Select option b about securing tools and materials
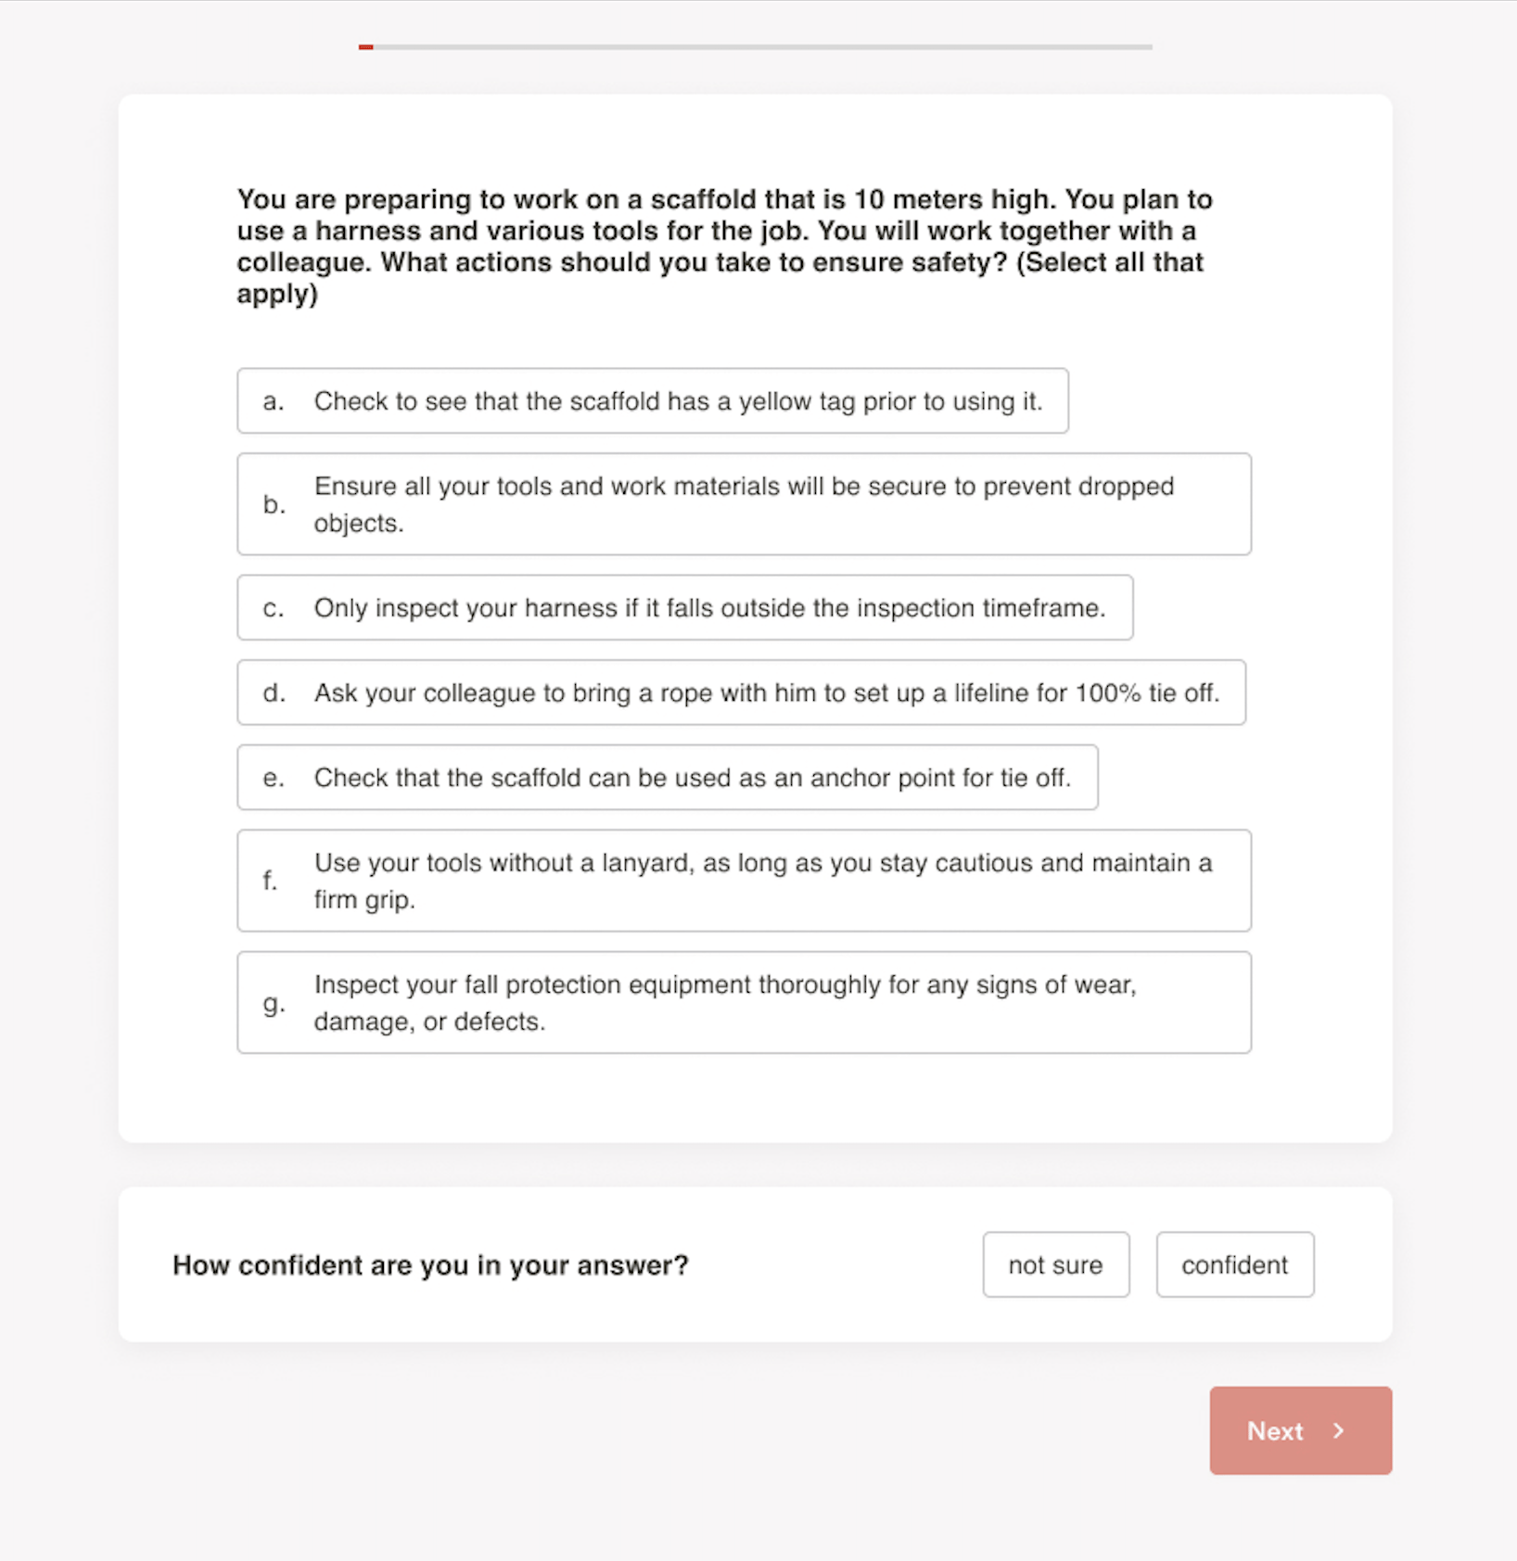Screen dimensions: 1517x1561 tap(744, 503)
